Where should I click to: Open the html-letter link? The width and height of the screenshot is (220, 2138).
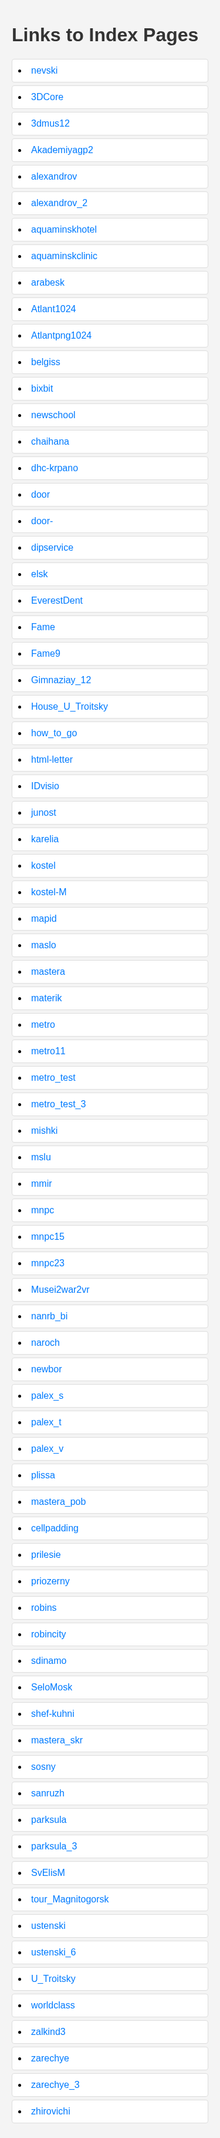pos(52,759)
